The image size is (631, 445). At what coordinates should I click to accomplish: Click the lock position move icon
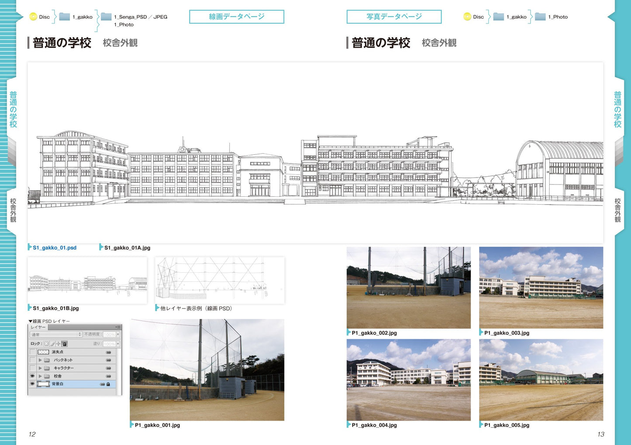58,344
